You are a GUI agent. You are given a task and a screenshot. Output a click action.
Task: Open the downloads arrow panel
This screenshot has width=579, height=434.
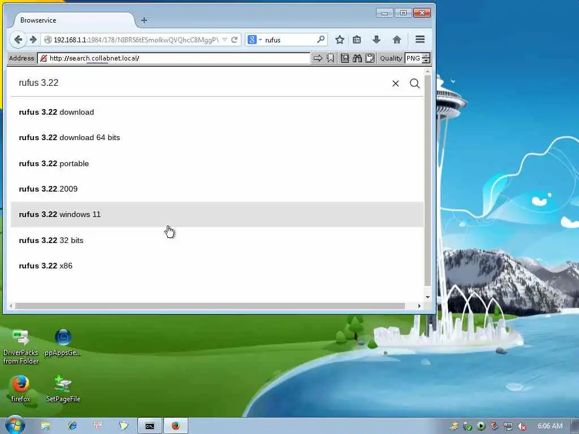[376, 40]
